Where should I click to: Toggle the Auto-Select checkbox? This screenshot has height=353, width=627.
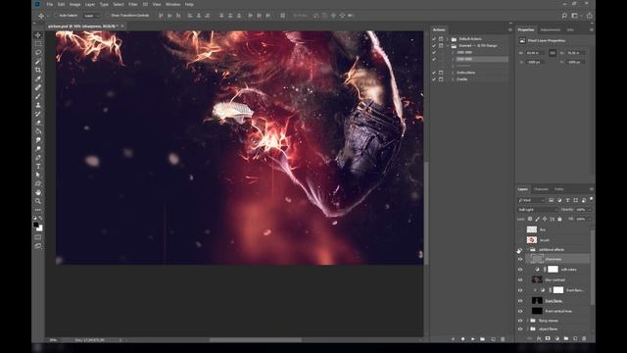coord(56,16)
